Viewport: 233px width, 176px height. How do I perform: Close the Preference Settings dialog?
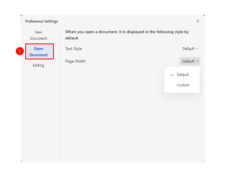[x=198, y=21]
